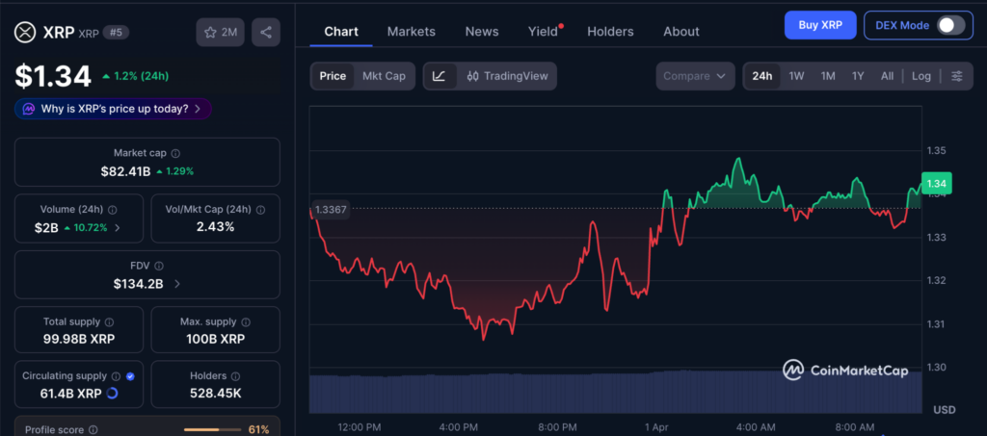Open the Markets tab

coord(411,32)
